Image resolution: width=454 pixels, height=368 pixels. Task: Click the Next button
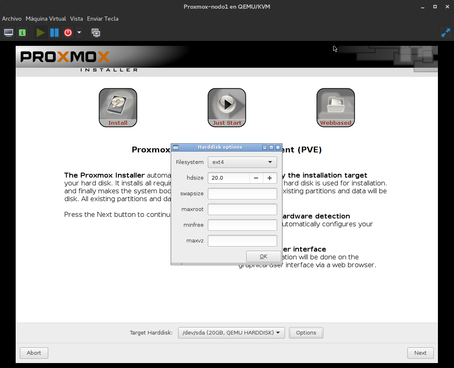420,353
